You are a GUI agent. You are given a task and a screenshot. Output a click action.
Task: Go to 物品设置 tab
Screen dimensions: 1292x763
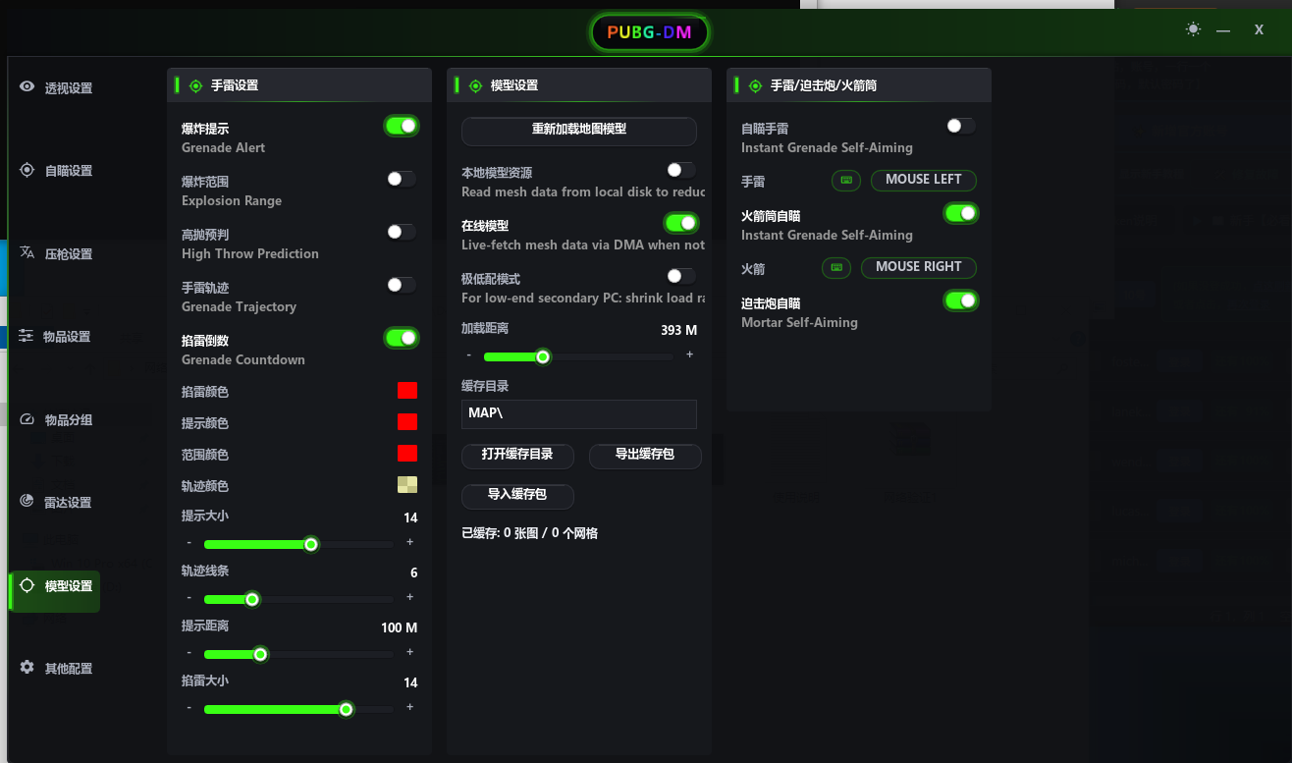(x=55, y=337)
